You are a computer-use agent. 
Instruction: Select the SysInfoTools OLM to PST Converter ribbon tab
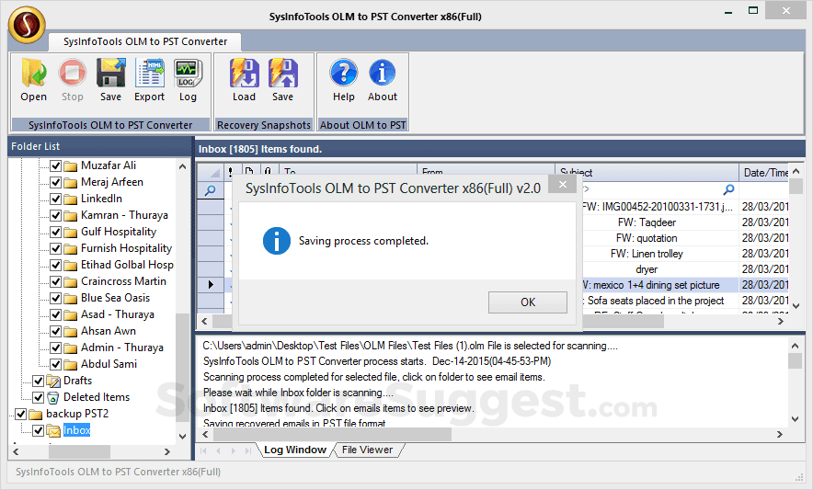pyautogui.click(x=145, y=41)
